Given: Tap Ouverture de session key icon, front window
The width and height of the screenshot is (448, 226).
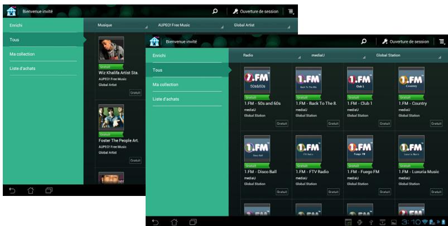Looking at the screenshot, I should click(x=385, y=42).
